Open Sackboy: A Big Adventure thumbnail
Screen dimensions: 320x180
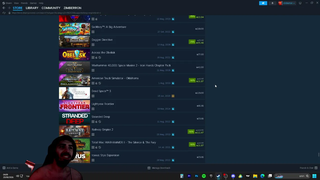[x=74, y=29]
